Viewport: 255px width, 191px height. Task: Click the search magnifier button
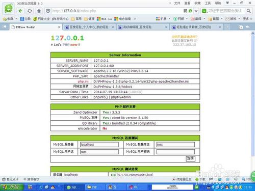[248, 11]
